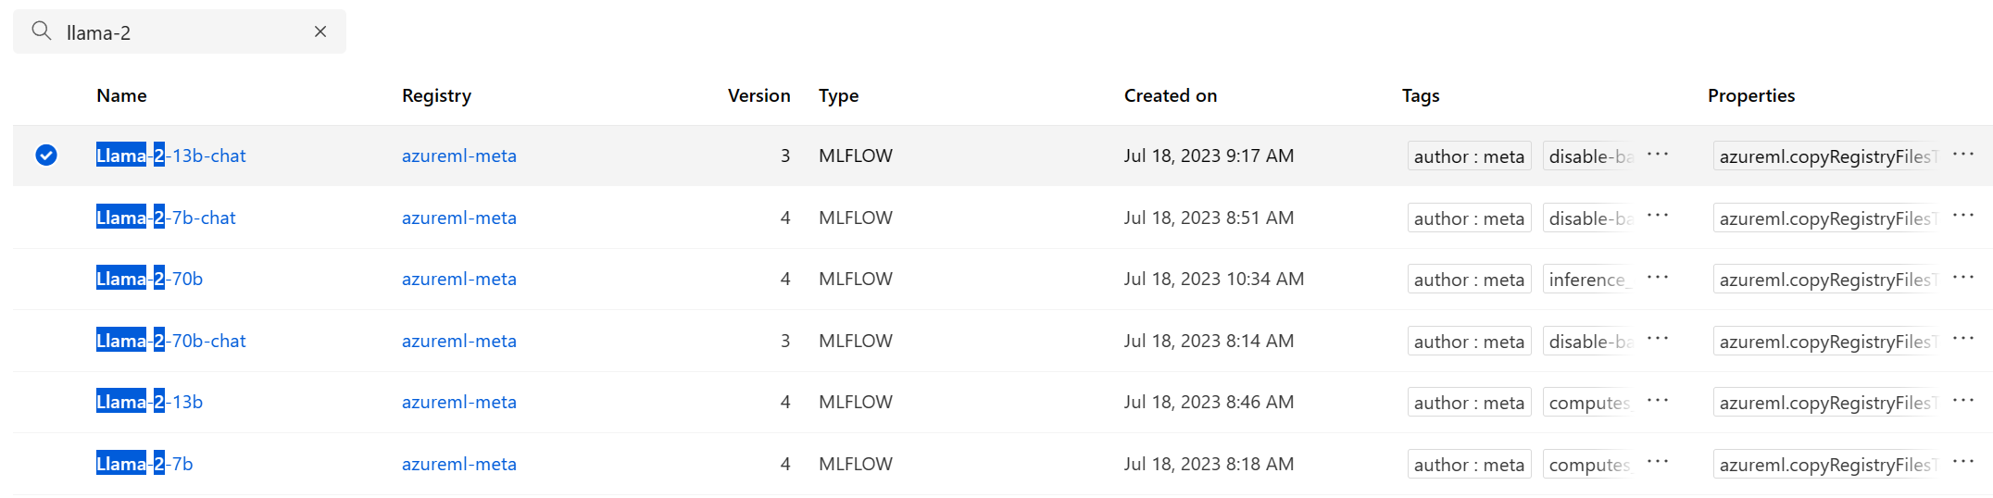1993x498 pixels.
Task: Click the author : meta tag on Llama-2-7b
Action: pos(1469,465)
